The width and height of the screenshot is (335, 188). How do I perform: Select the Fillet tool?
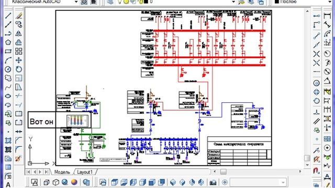coord(19,149)
